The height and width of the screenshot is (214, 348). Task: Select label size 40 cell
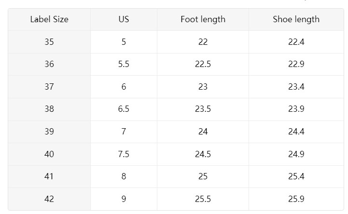(x=49, y=154)
